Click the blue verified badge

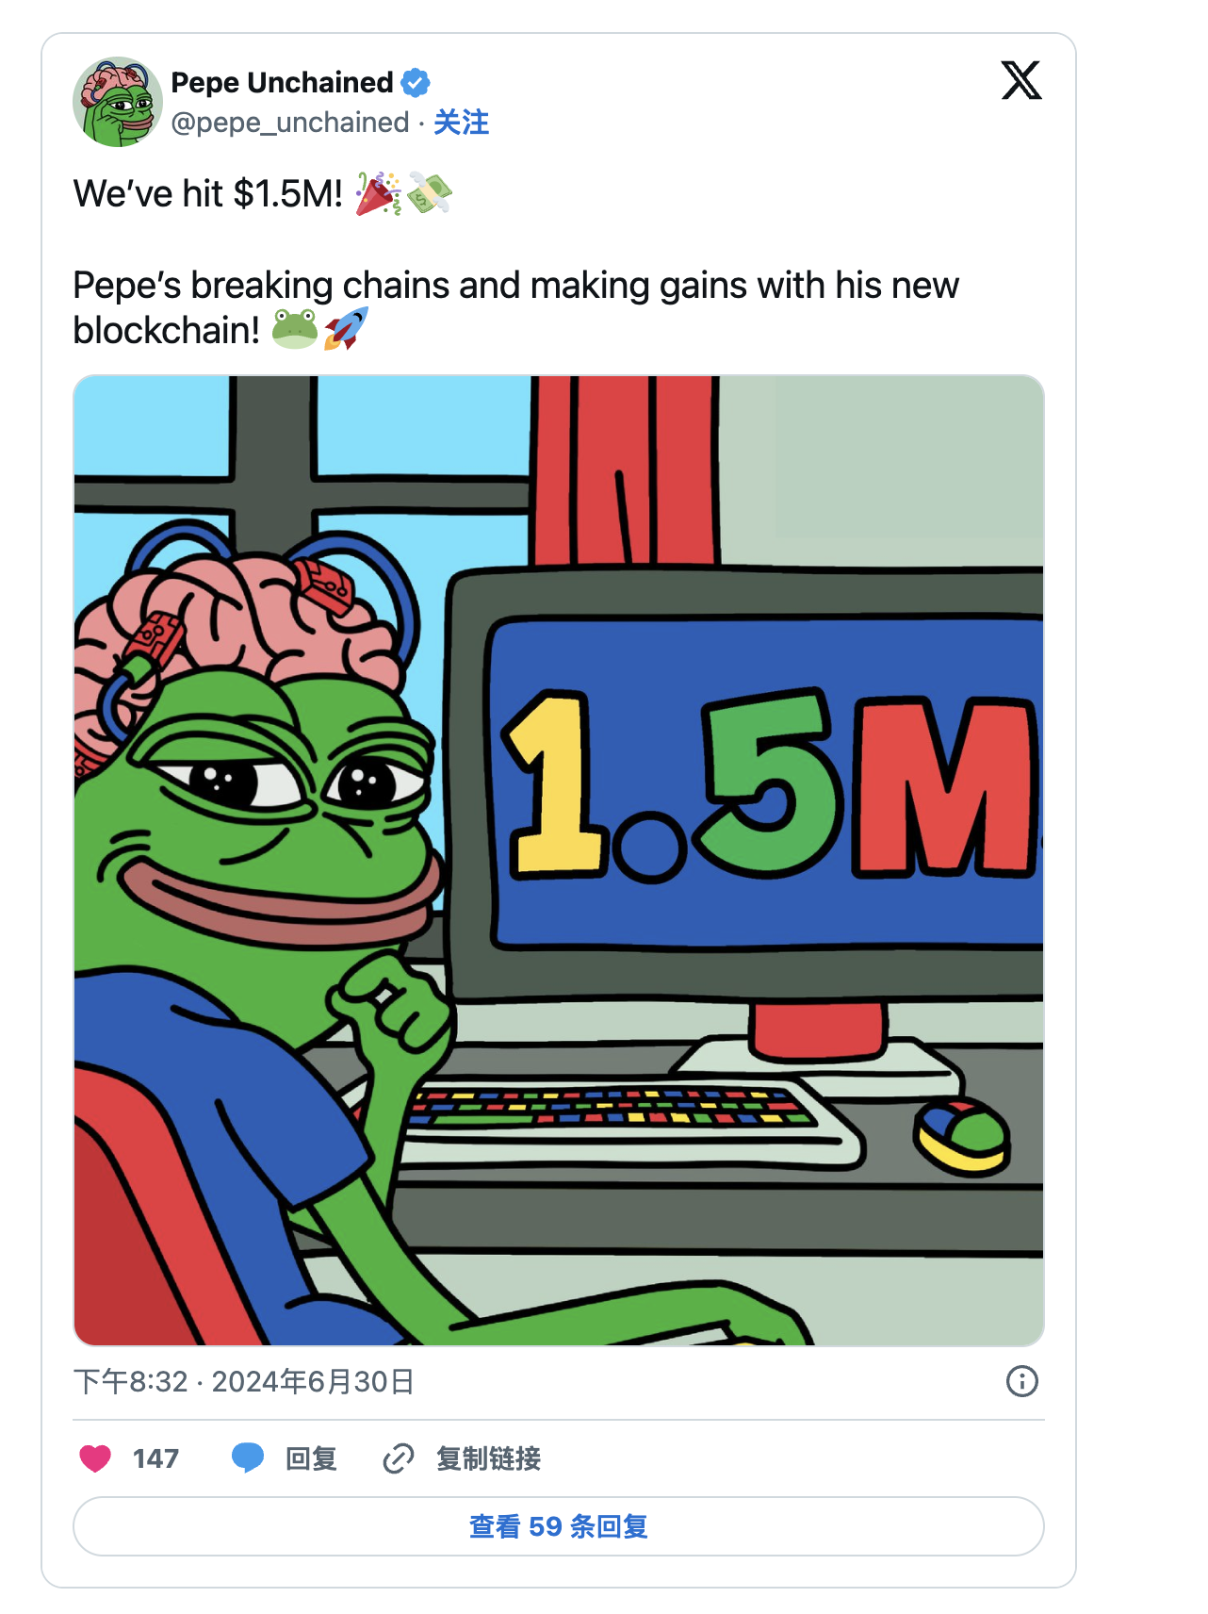click(x=416, y=83)
